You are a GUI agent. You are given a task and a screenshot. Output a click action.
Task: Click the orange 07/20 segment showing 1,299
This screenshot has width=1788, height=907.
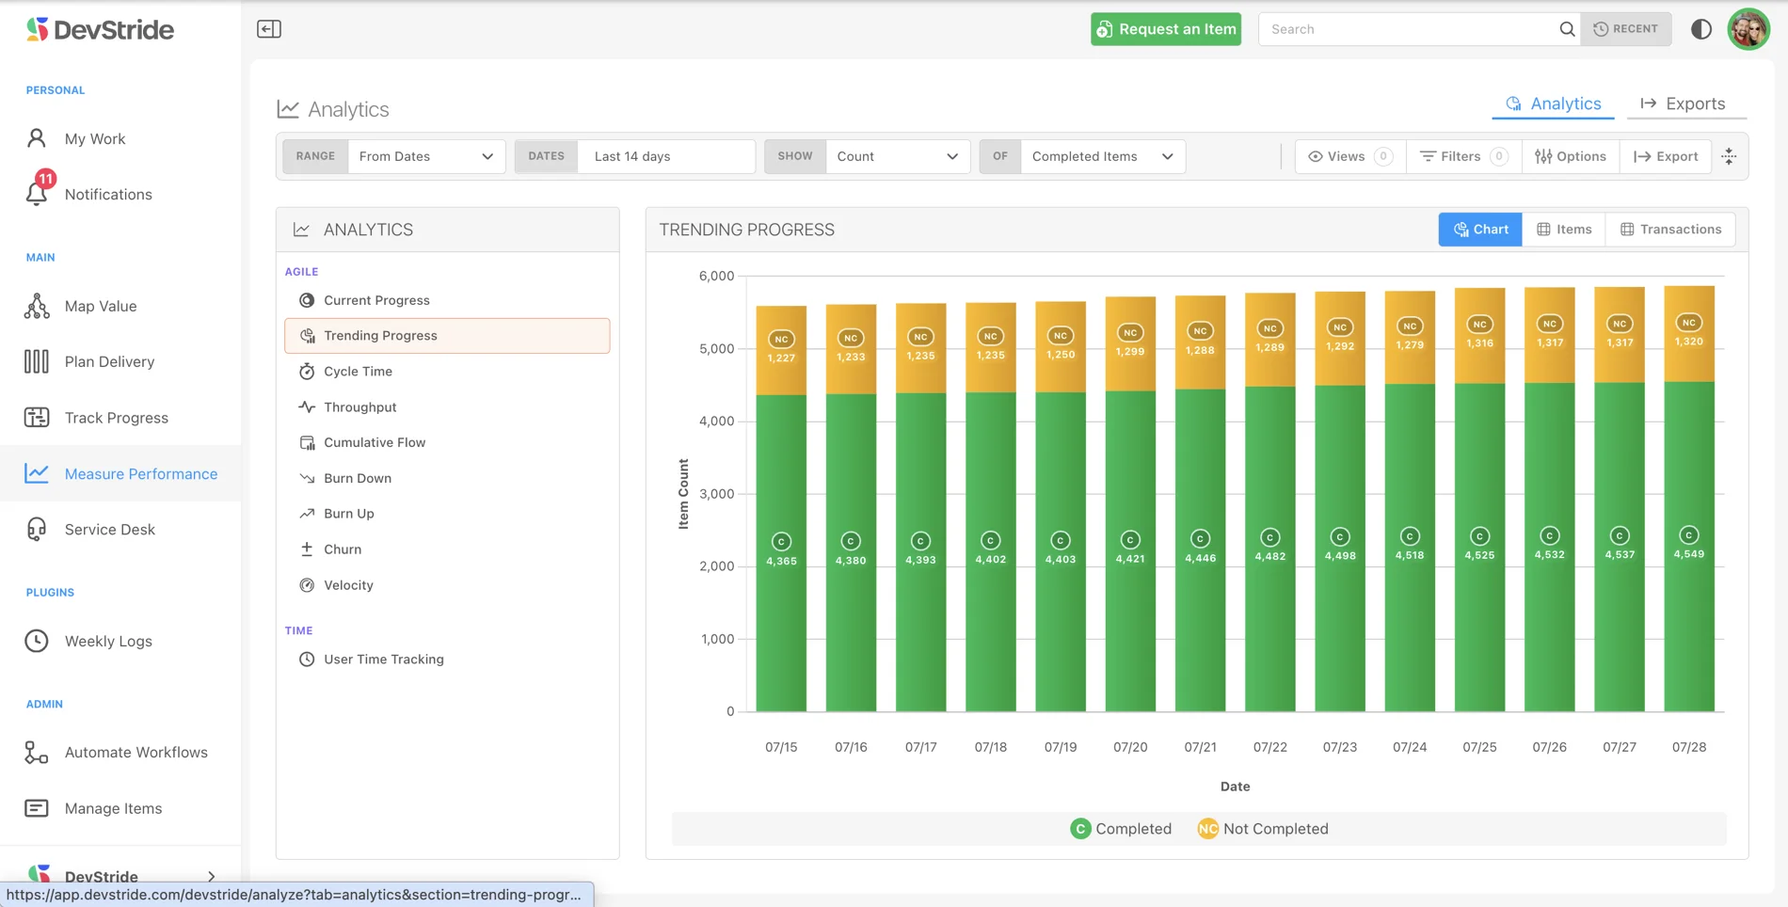coord(1130,343)
